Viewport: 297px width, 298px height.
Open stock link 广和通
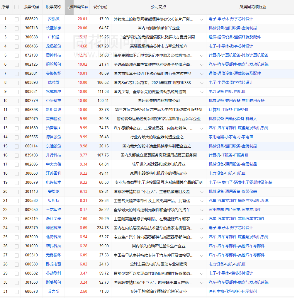tap(54, 37)
